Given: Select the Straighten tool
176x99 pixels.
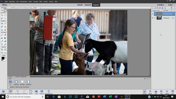Looking at the screenshot, I should pyautogui.click(x=5, y=53).
